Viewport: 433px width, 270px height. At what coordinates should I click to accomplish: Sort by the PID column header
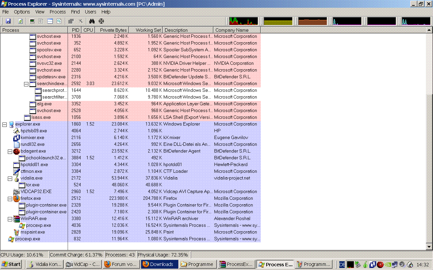[x=75, y=30]
